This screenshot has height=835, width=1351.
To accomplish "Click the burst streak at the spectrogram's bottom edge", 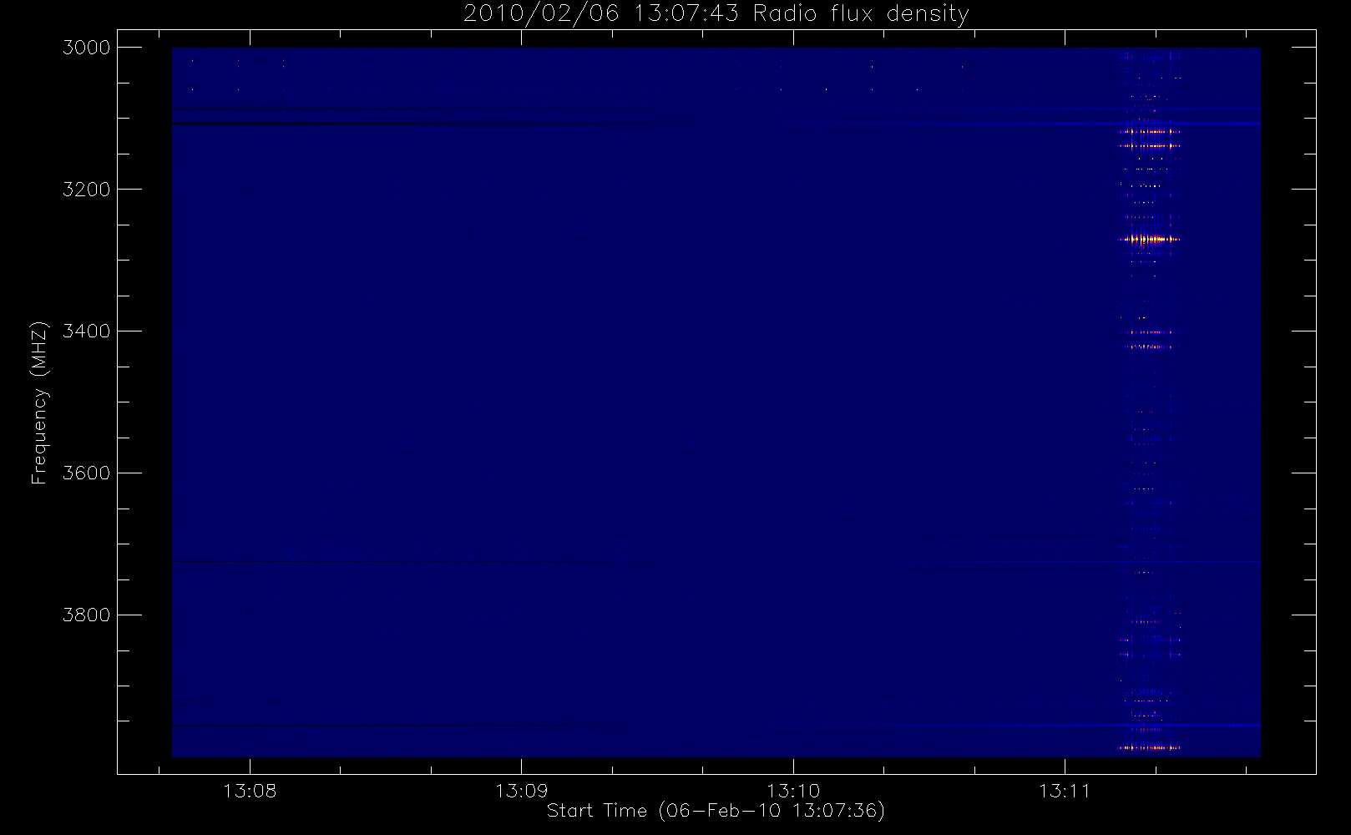I will point(1150,747).
